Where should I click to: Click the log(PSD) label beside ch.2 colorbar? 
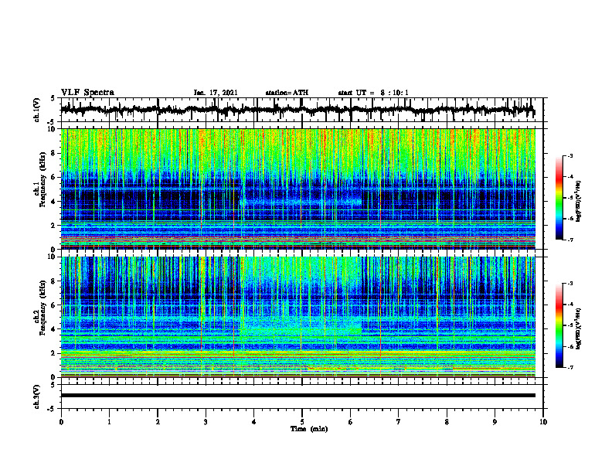coord(579,328)
